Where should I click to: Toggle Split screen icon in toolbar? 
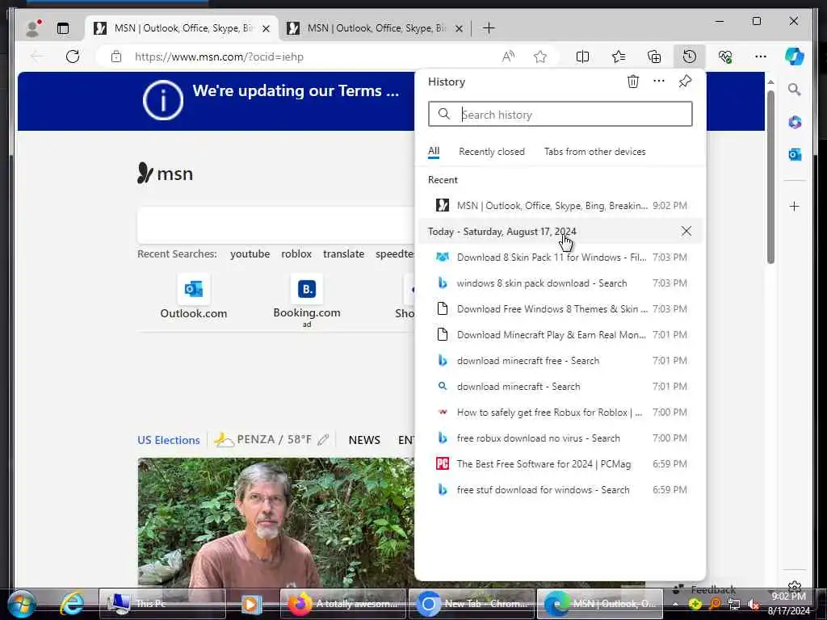pos(583,57)
